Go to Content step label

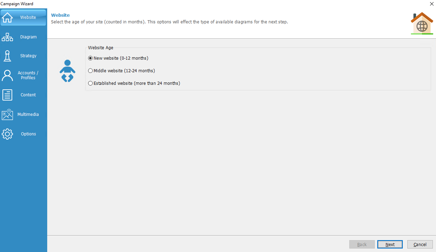(x=28, y=95)
